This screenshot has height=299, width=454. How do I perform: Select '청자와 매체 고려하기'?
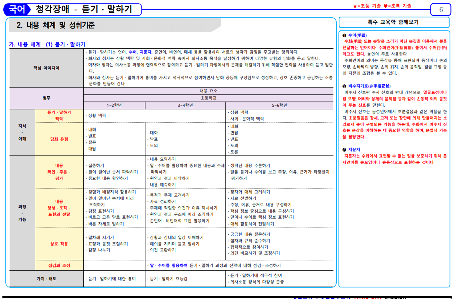click(250, 192)
